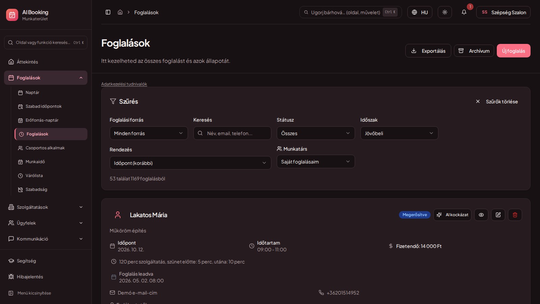The image size is (540, 304).
Task: Expand the Szolgáltatások menu group
Action: [x=46, y=207]
